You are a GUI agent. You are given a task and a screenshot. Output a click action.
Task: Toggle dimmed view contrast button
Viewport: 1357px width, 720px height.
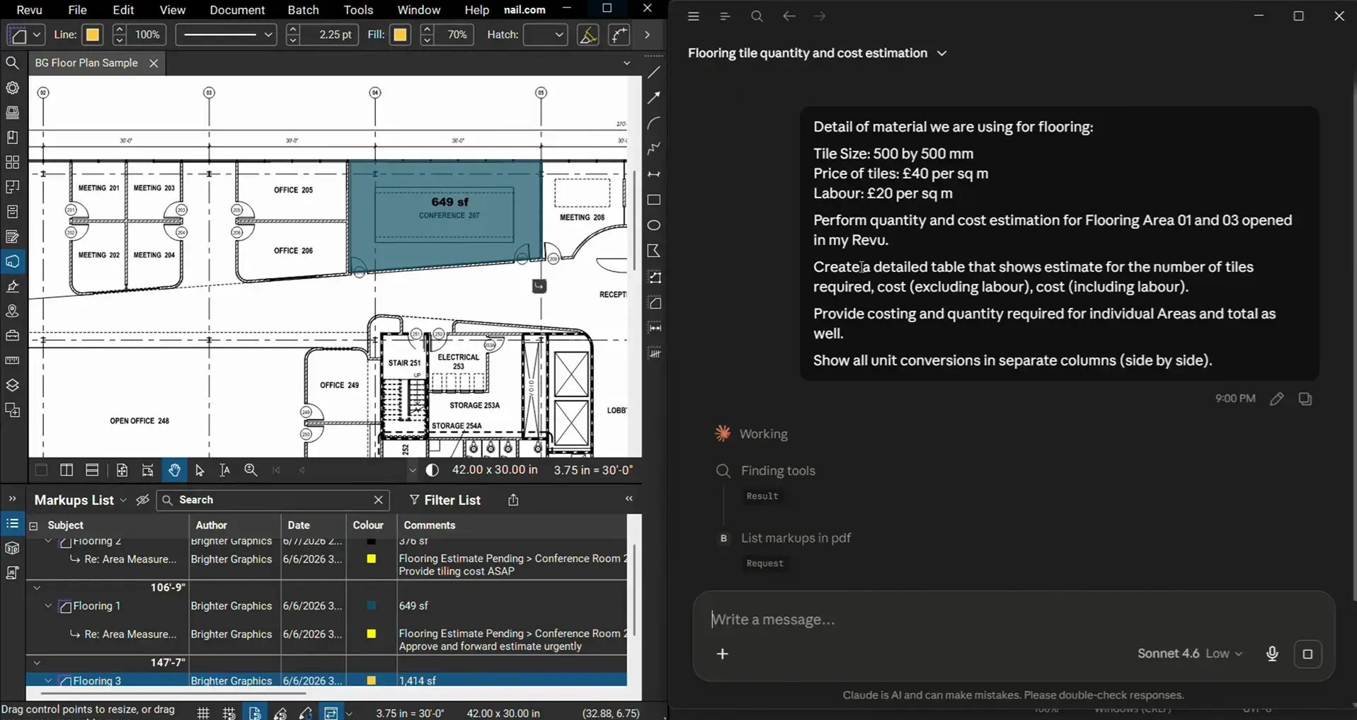tap(433, 470)
